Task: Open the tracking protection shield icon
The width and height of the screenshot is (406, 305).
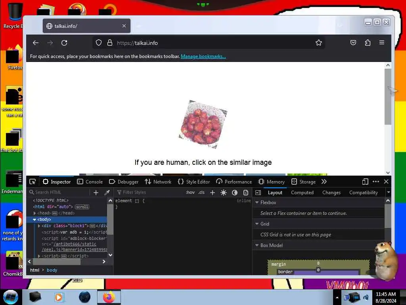Action: click(99, 42)
